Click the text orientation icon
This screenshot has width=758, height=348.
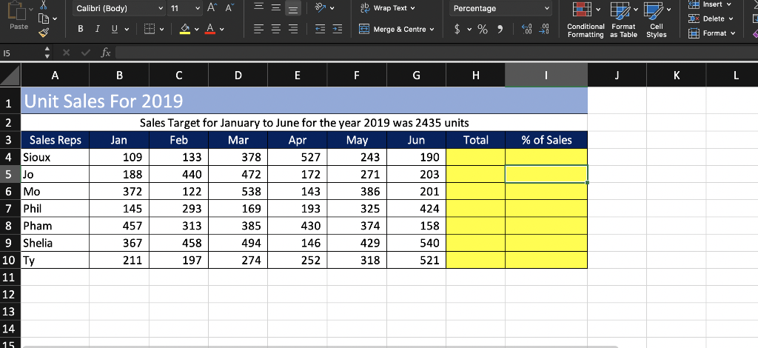click(x=321, y=7)
